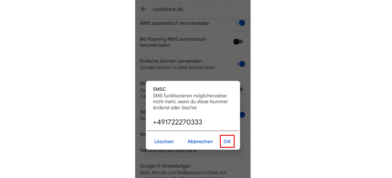The width and height of the screenshot is (392, 178).
Task: Confirm the SMSC dialog with OK
Action: point(227,142)
